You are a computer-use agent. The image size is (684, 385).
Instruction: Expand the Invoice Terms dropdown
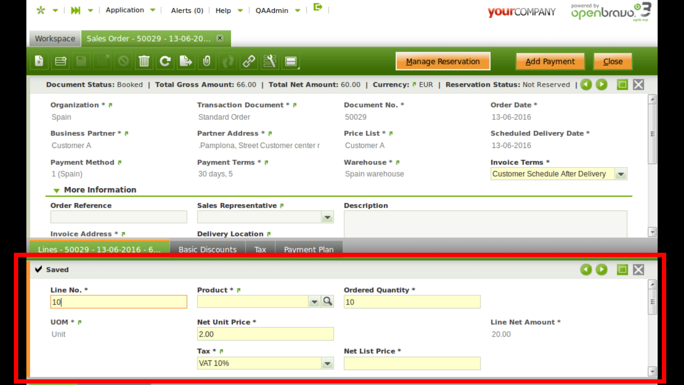click(x=621, y=174)
